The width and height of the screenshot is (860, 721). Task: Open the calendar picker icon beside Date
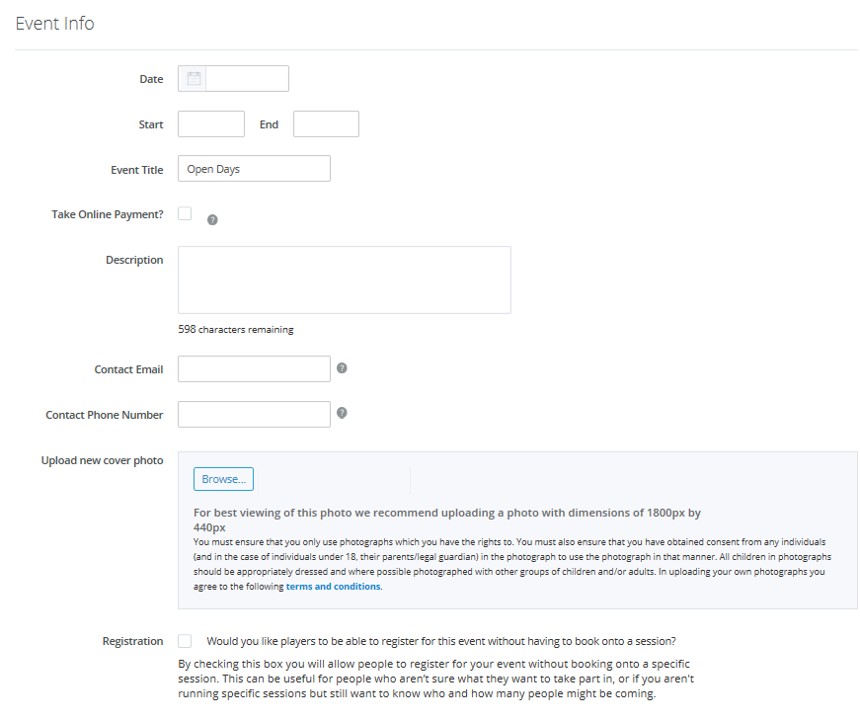[194, 78]
